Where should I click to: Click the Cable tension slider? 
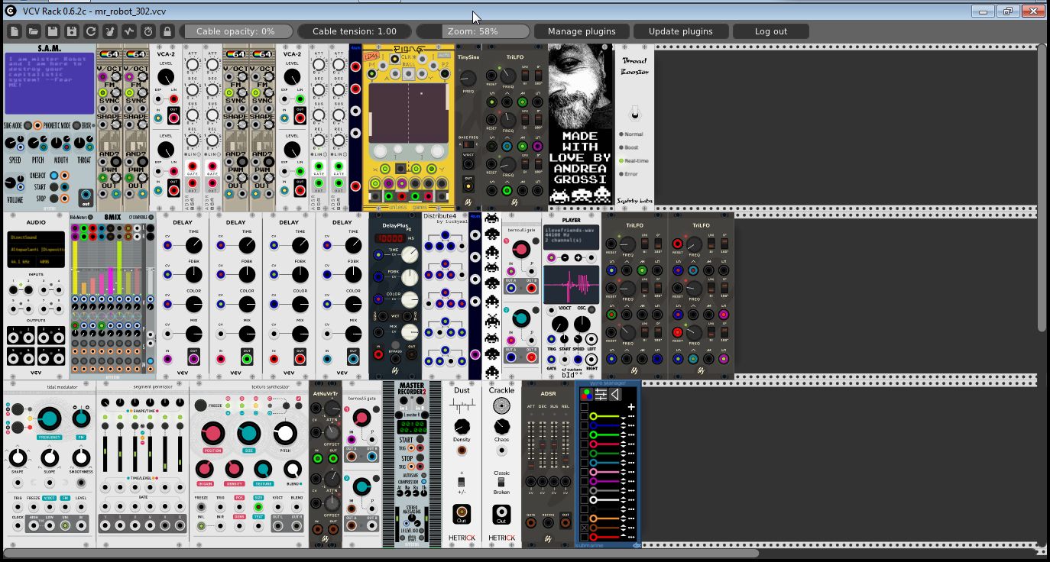pos(355,31)
